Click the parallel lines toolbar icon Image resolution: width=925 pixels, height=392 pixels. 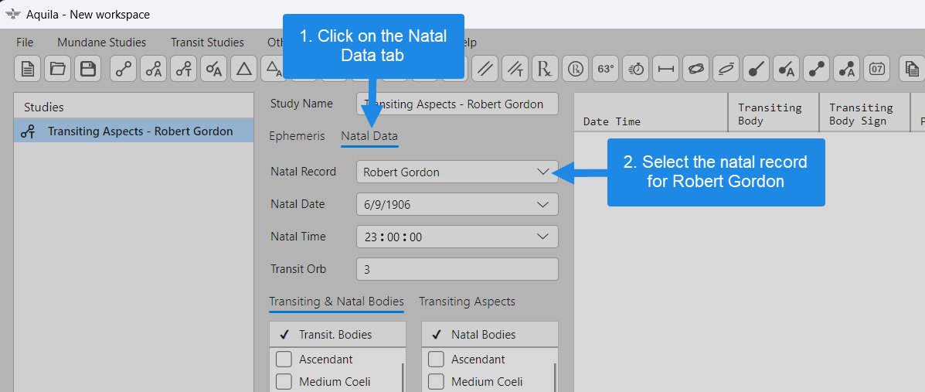pyautogui.click(x=485, y=69)
